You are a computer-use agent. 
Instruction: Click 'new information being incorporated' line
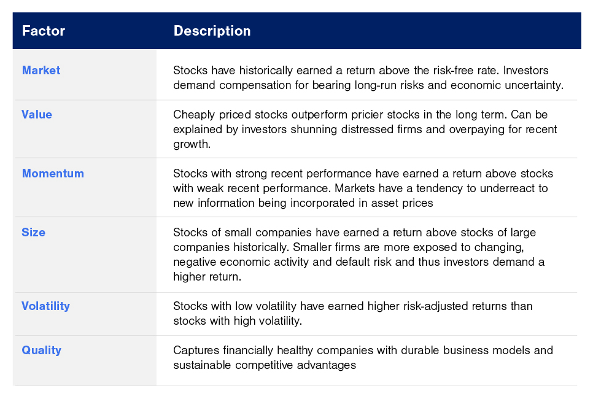pos(303,203)
